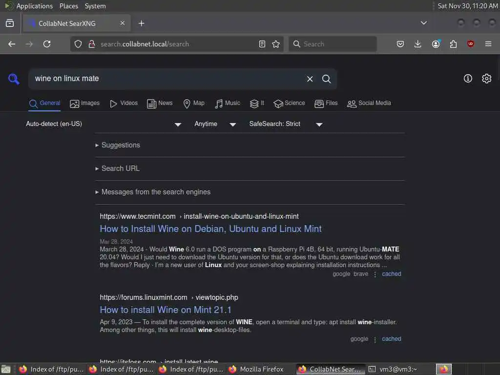Click the show desktop icon in taskbar

[6, 370]
